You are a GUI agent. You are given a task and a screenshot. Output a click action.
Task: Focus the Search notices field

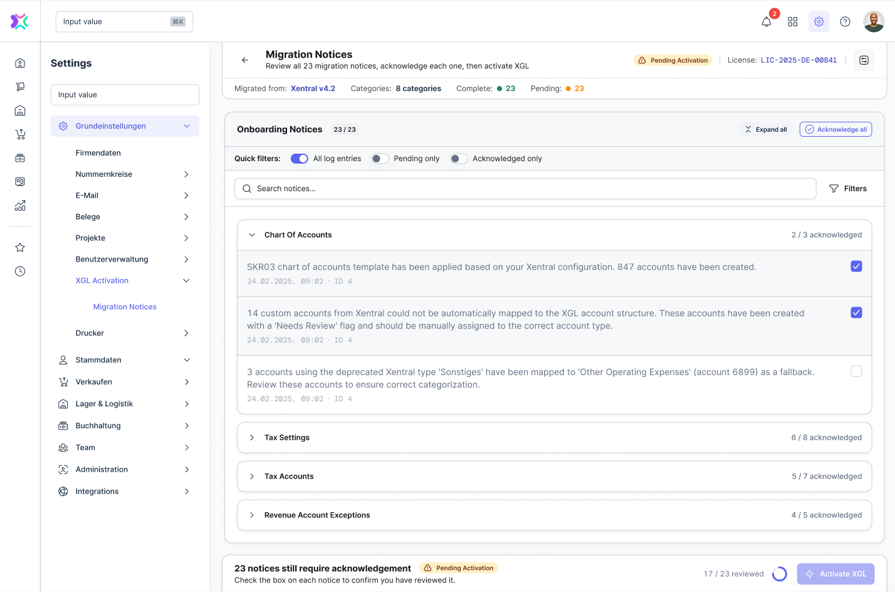coord(525,189)
